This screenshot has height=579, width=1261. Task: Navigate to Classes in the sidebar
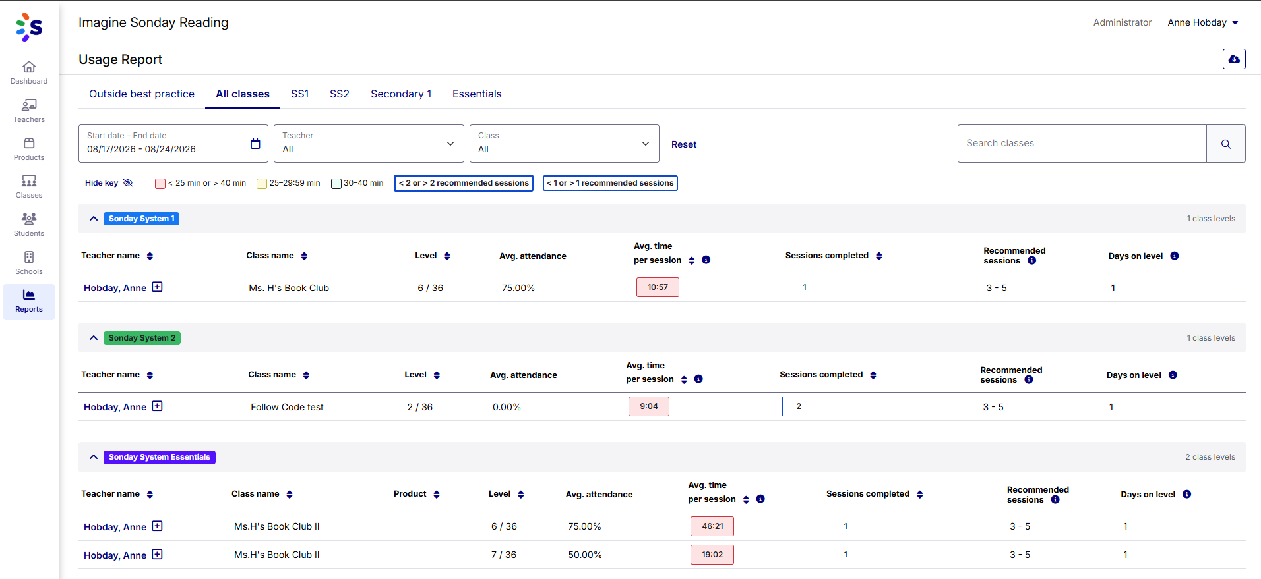click(29, 186)
